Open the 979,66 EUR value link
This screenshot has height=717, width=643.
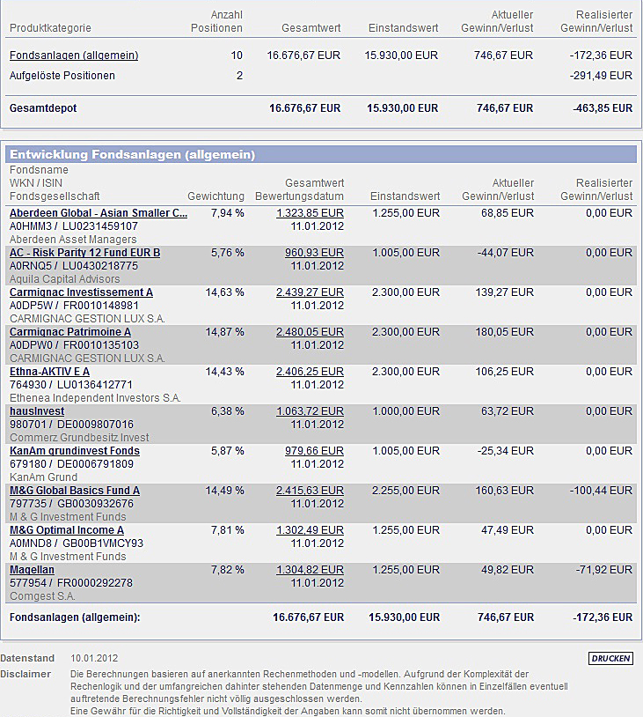click(x=314, y=451)
